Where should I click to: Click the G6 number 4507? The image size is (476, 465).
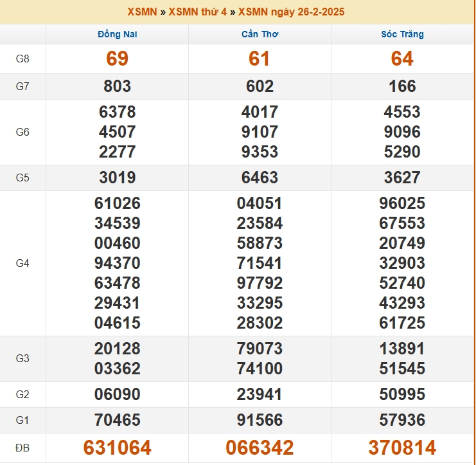pyautogui.click(x=117, y=132)
